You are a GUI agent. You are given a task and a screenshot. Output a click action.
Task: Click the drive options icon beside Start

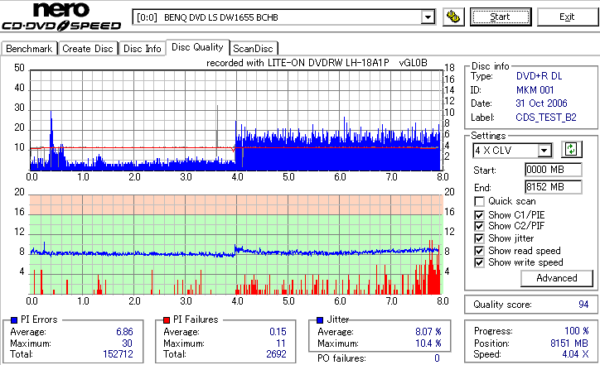click(x=453, y=17)
